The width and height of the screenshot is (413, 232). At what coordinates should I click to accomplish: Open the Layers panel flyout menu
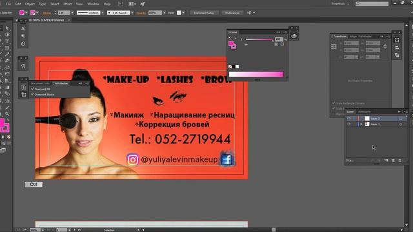coord(405,111)
